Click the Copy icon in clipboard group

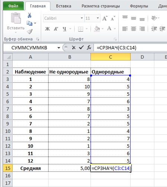pyautogui.click(x=29, y=23)
